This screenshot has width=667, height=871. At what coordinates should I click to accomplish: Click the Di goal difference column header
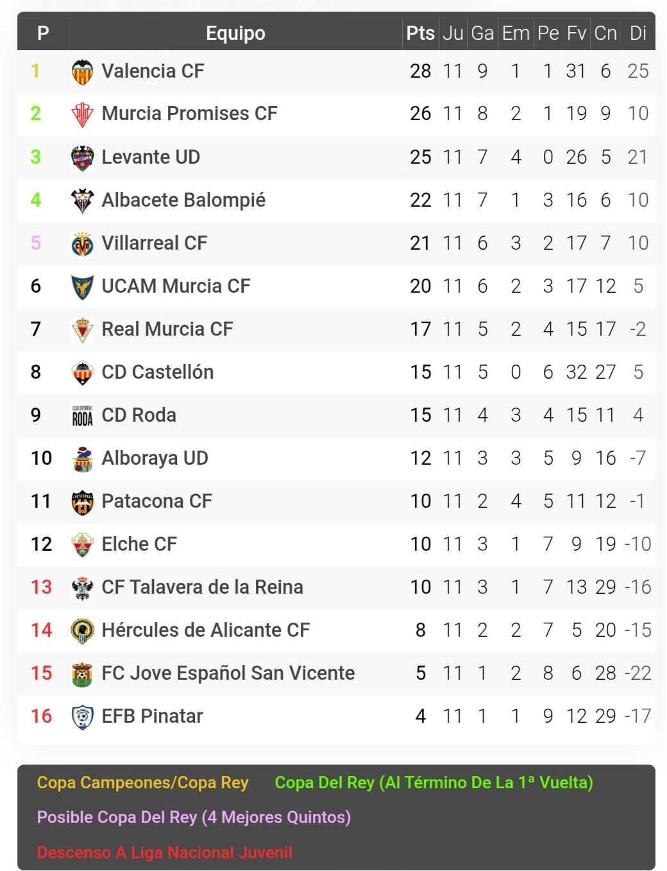pyautogui.click(x=637, y=33)
